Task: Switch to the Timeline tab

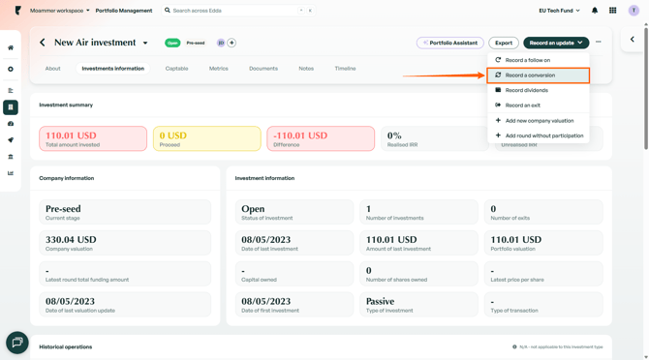Action: pyautogui.click(x=345, y=69)
